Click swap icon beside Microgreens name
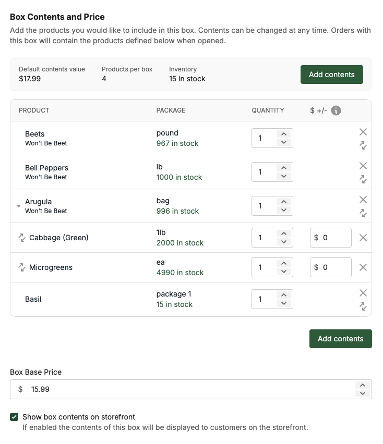Viewport: 383px width, 444px height. pyautogui.click(x=22, y=267)
